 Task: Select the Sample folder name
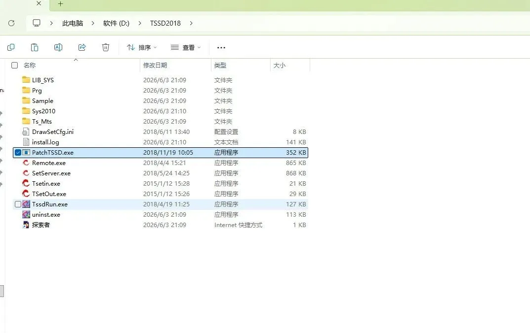tap(42, 101)
